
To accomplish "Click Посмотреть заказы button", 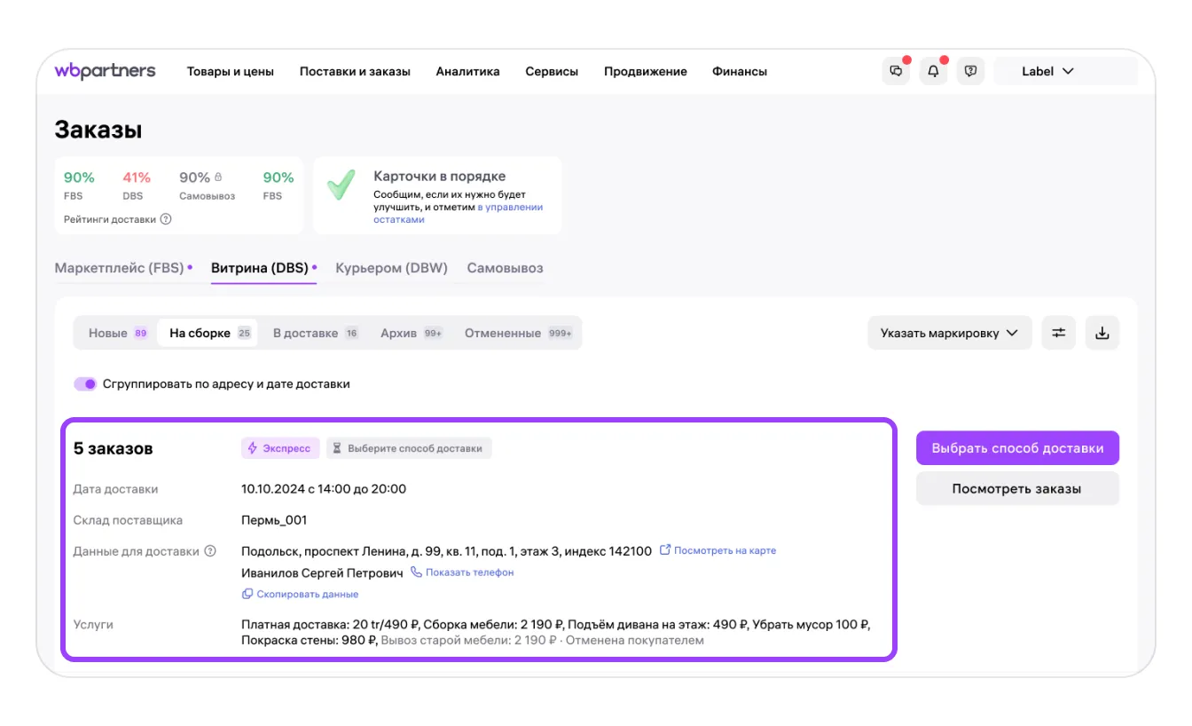I will click(1017, 488).
